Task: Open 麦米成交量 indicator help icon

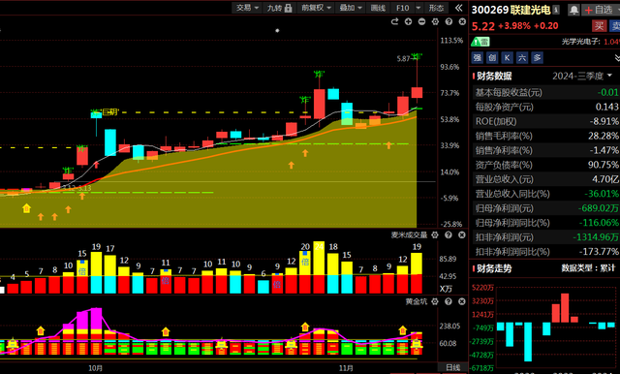Action: coord(449,235)
